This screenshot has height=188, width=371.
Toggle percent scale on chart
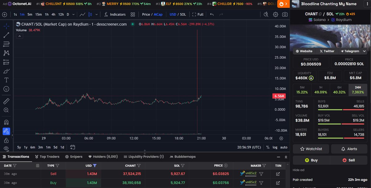(268, 147)
